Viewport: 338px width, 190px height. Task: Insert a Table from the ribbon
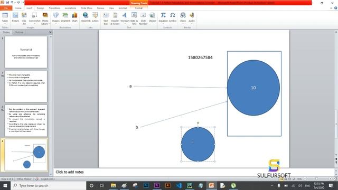pos(5,17)
